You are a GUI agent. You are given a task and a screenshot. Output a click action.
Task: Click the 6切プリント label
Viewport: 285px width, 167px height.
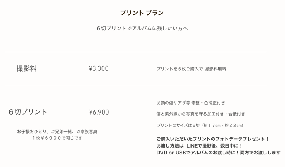coord(28,112)
